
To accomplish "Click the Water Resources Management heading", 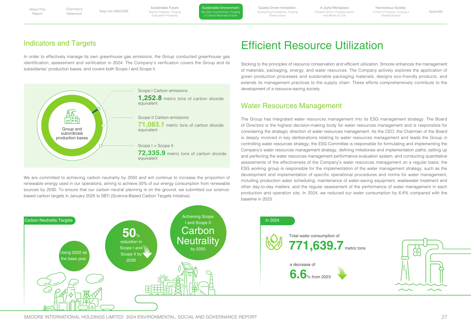I will pos(291,106).
